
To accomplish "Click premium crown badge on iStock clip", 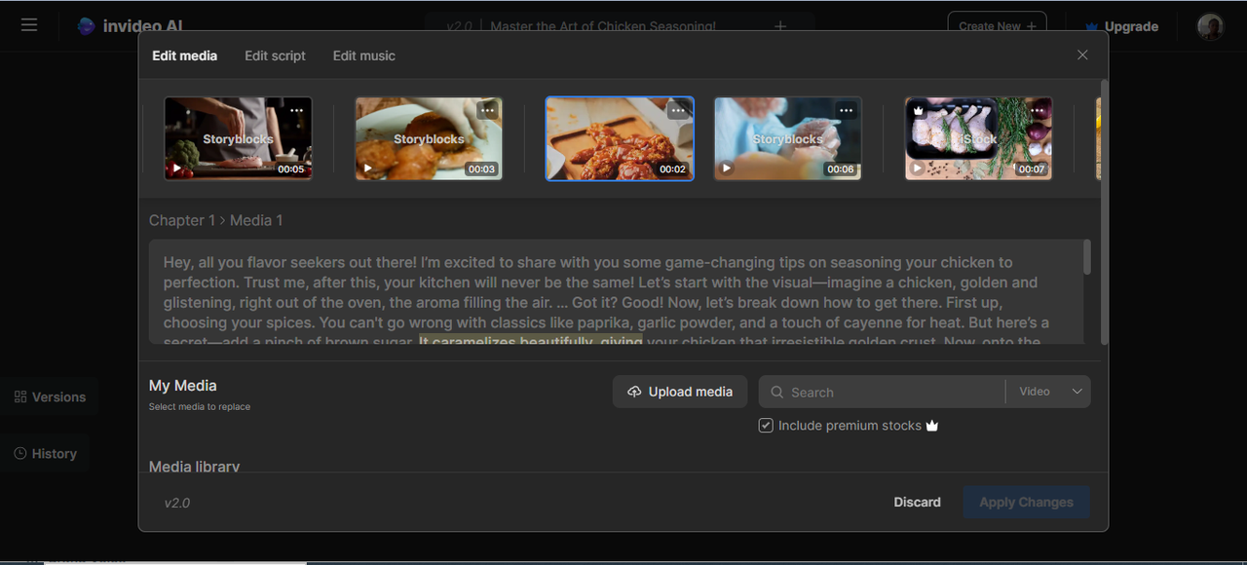I will click(x=918, y=111).
